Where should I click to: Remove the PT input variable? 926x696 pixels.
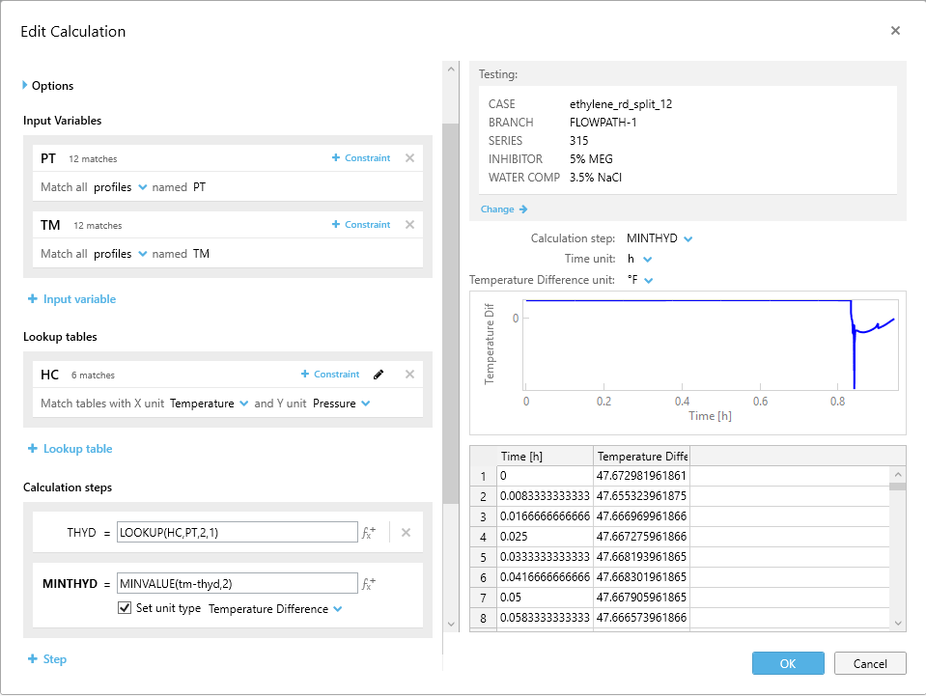pyautogui.click(x=409, y=158)
